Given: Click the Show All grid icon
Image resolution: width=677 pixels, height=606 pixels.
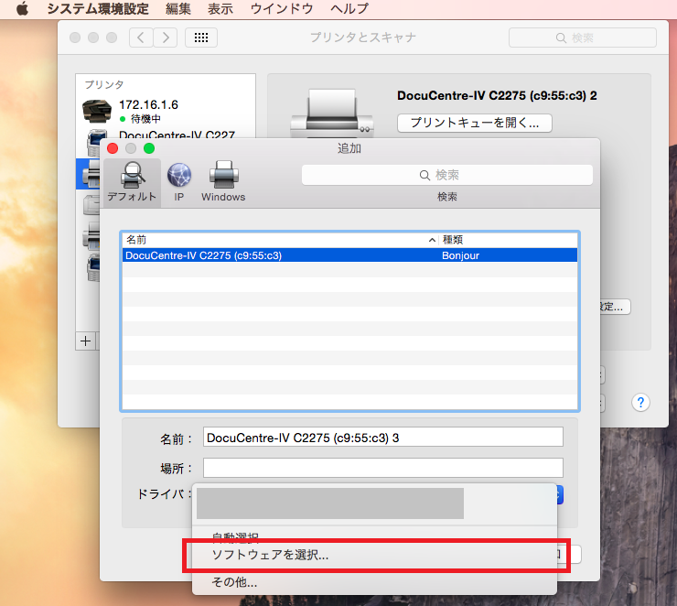Looking at the screenshot, I should point(201,38).
